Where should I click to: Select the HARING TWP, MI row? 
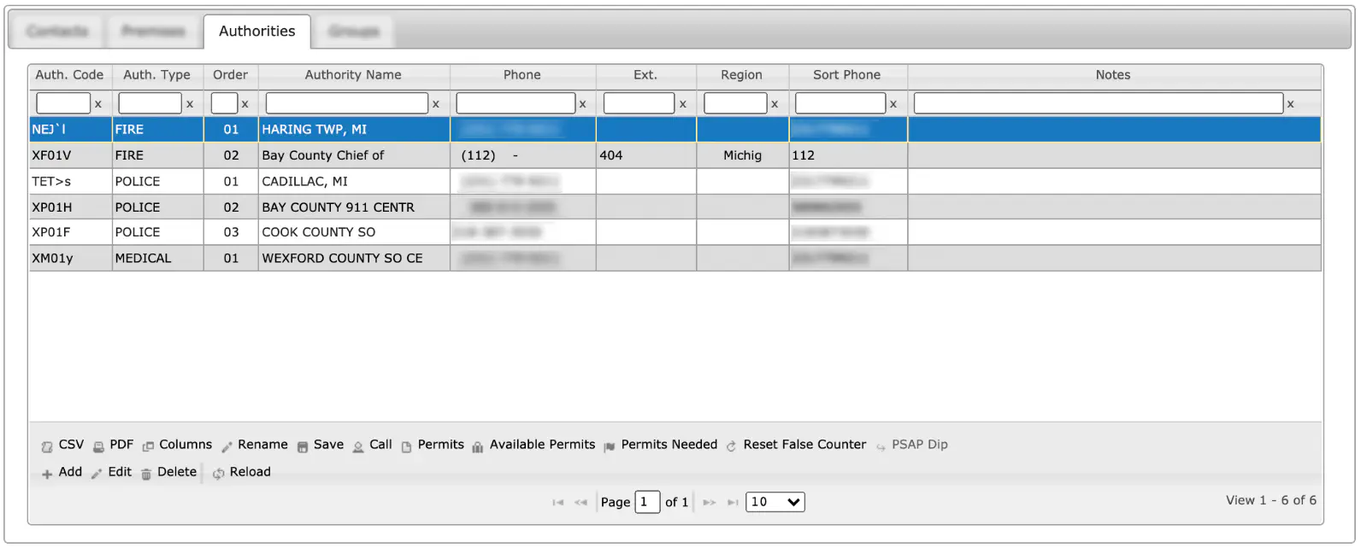pyautogui.click(x=675, y=130)
